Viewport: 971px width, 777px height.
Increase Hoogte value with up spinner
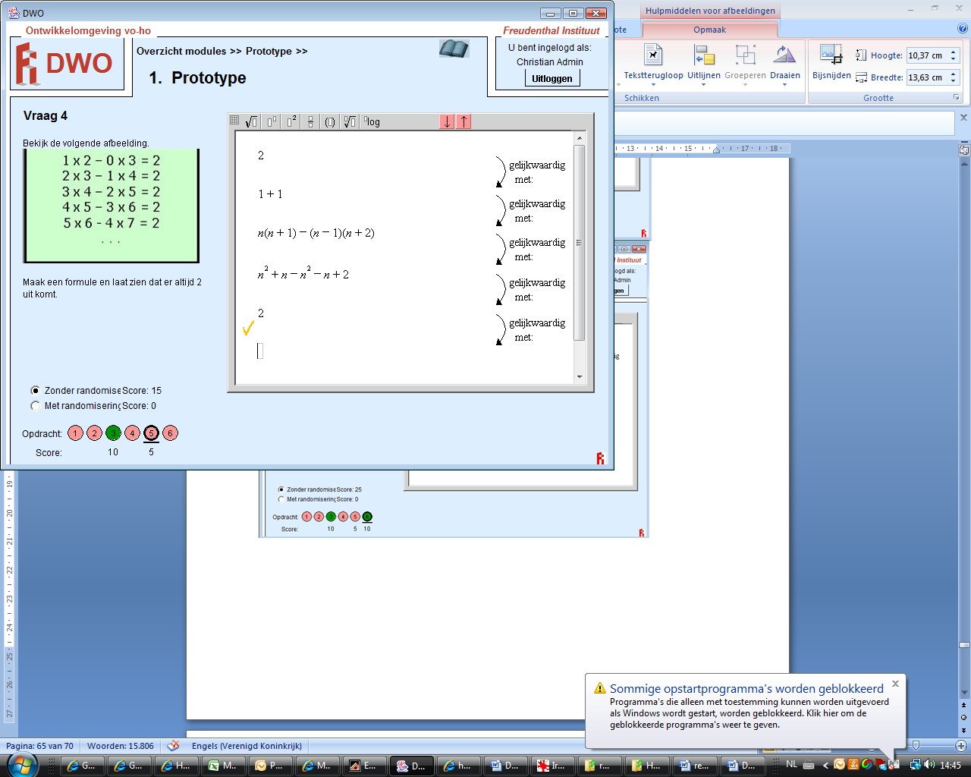click(954, 52)
